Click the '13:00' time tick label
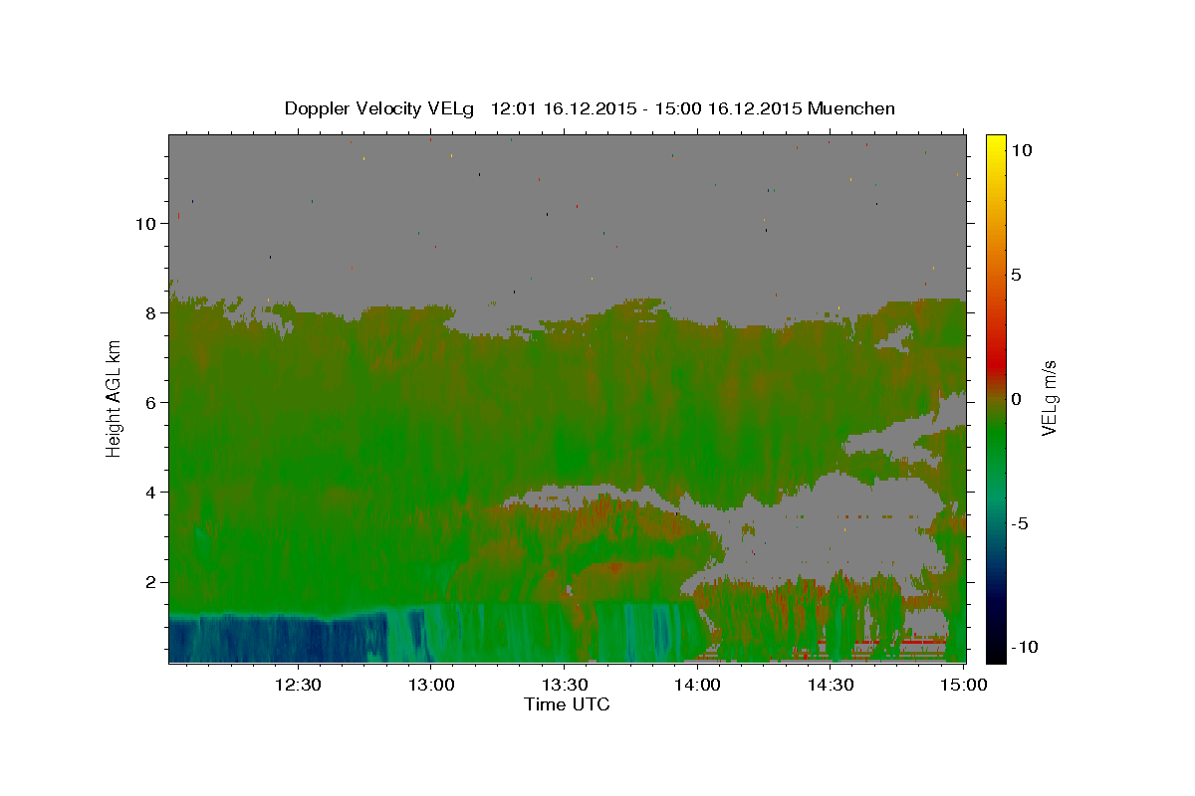1195x796 pixels. click(430, 685)
